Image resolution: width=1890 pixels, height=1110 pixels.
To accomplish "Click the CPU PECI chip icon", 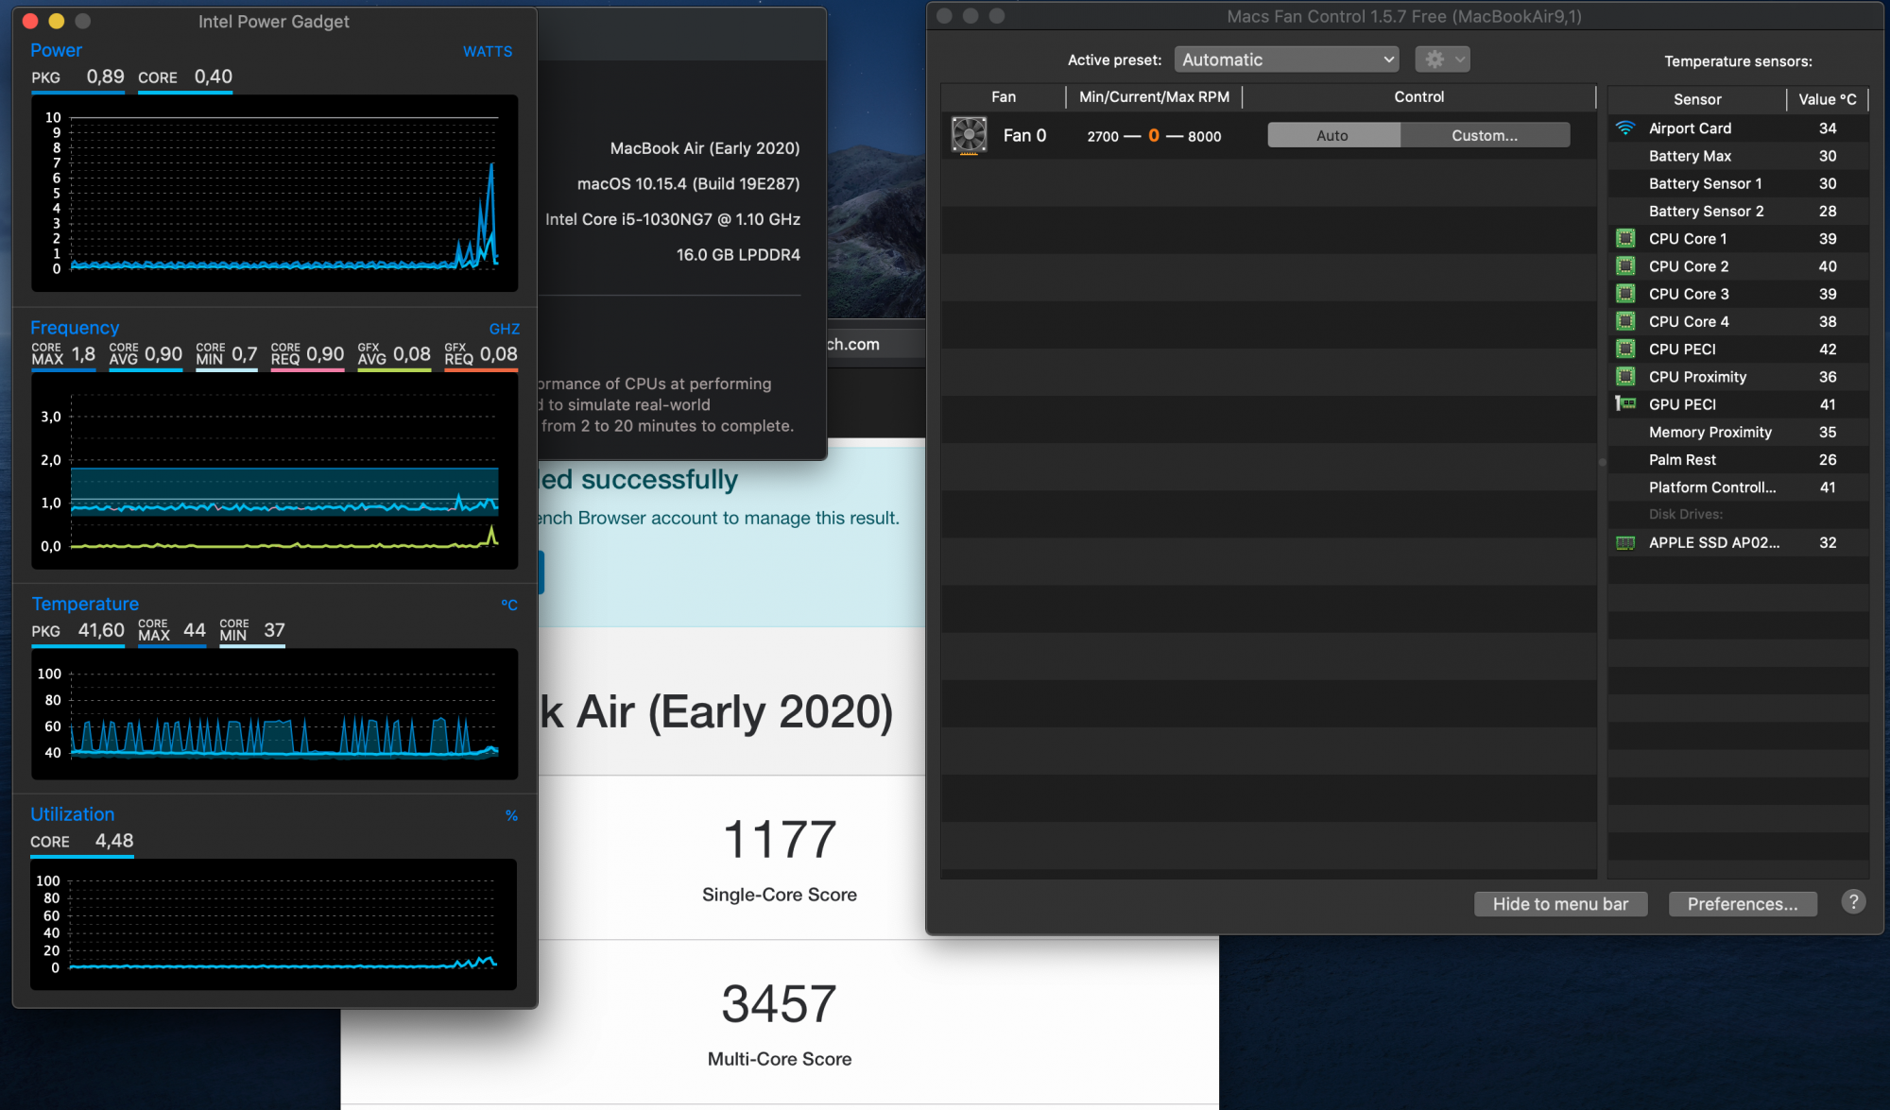I will pyautogui.click(x=1625, y=350).
